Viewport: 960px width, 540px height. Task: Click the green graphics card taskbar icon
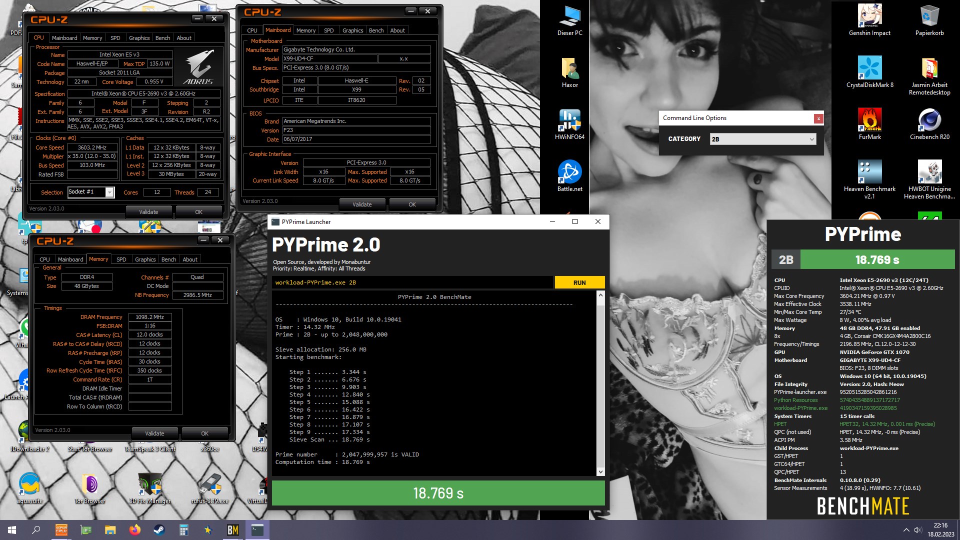(x=86, y=530)
